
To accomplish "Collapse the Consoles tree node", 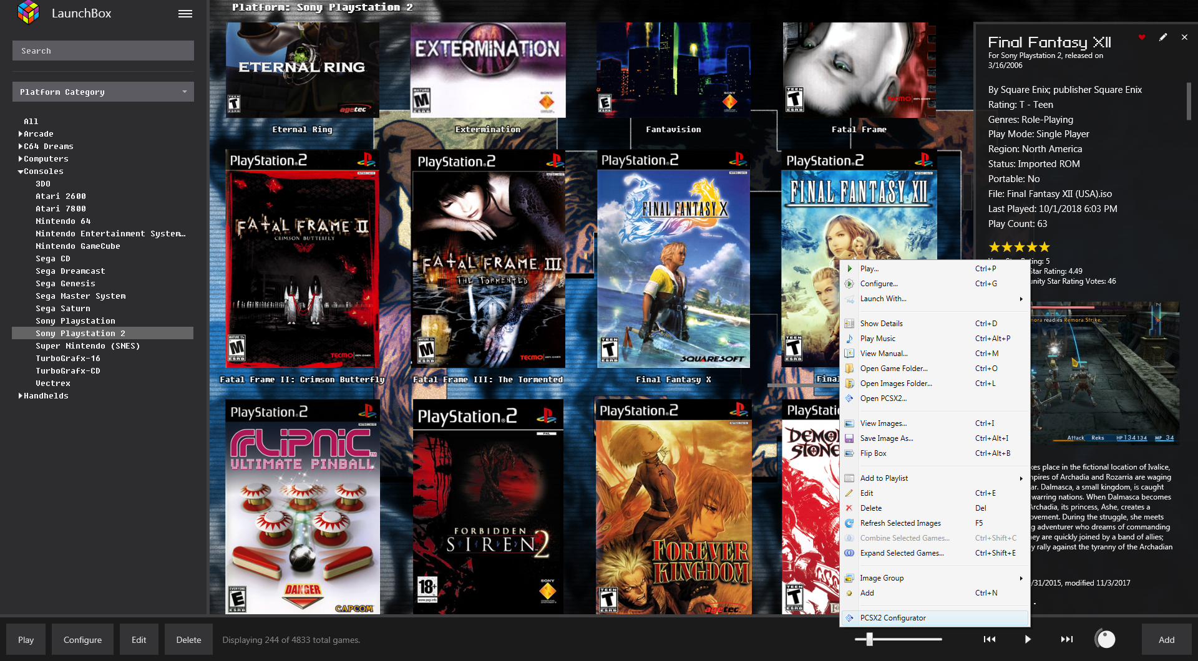I will point(21,171).
